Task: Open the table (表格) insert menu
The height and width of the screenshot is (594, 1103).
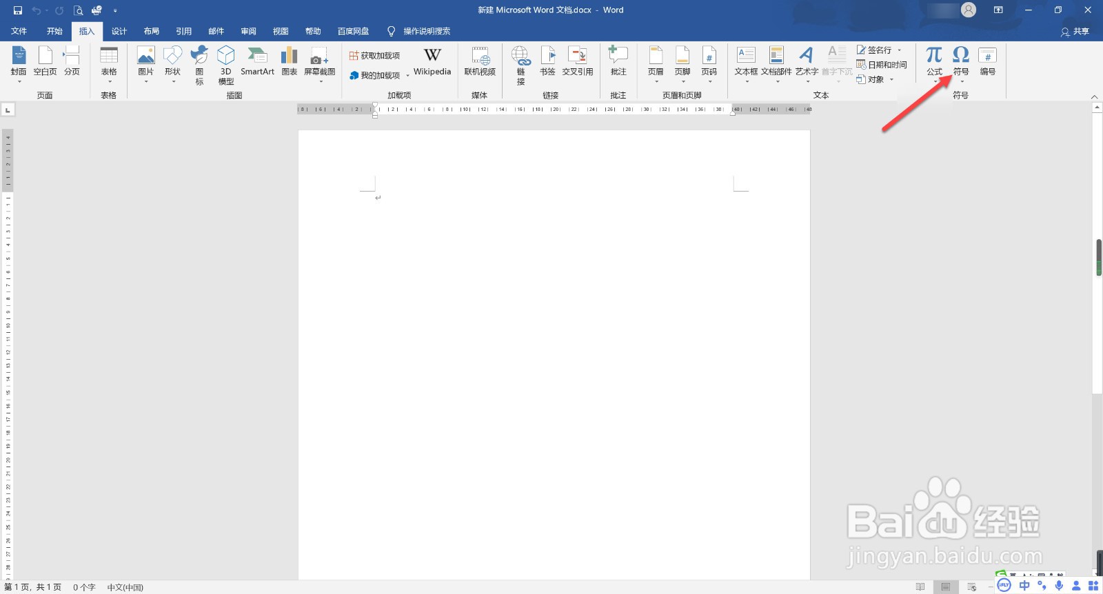Action: (x=109, y=63)
